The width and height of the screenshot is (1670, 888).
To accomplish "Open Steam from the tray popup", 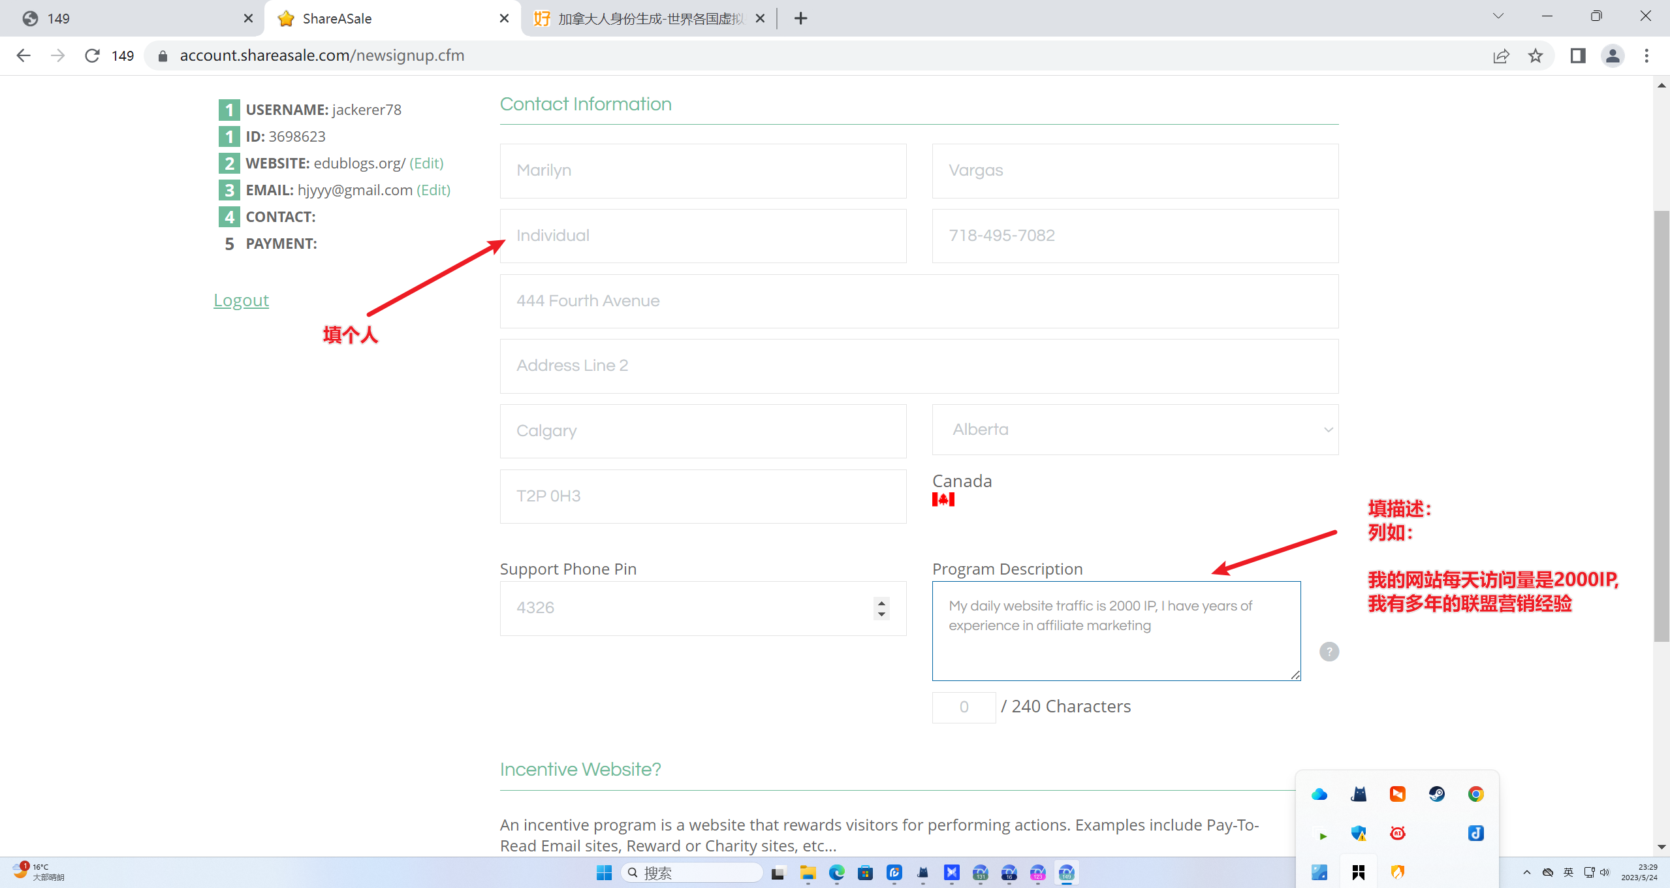I will 1436,794.
